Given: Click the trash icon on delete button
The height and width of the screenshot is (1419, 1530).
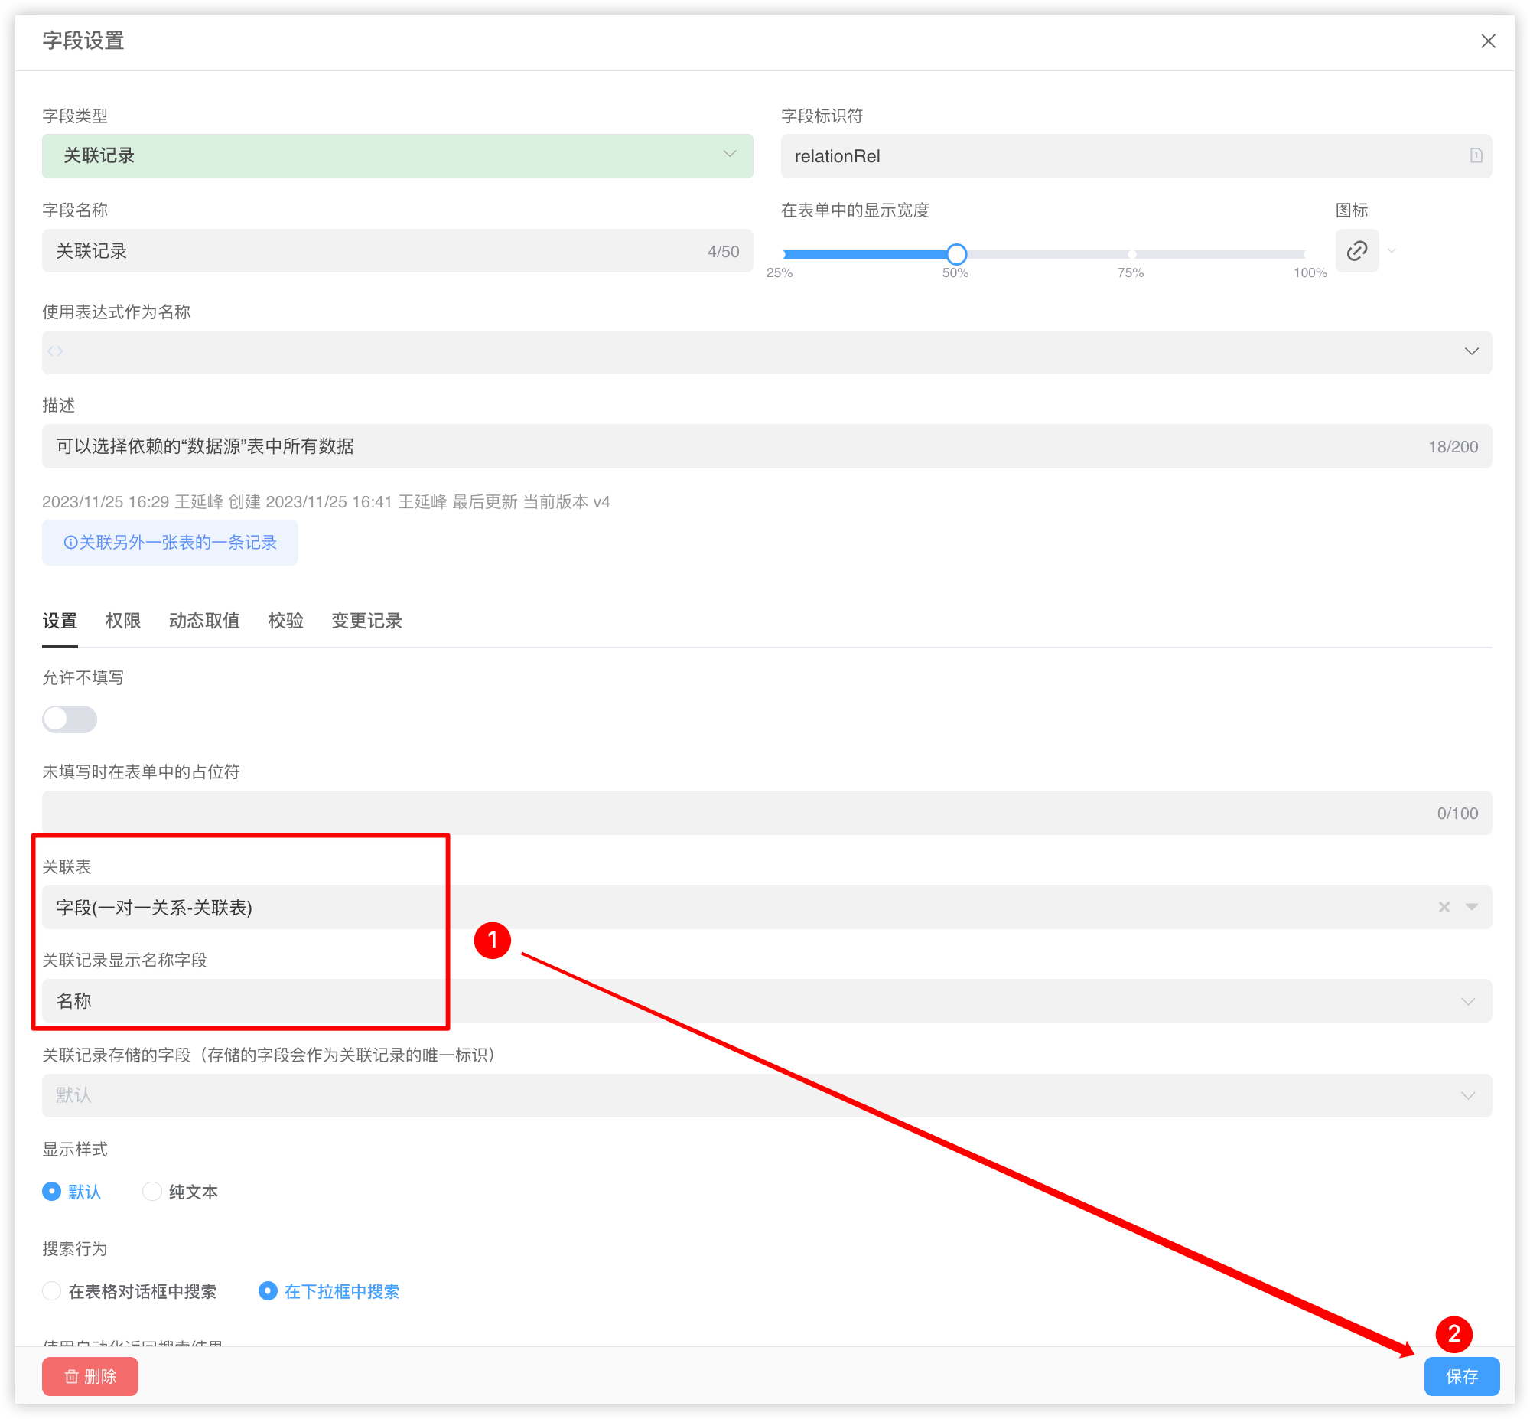Looking at the screenshot, I should point(72,1377).
